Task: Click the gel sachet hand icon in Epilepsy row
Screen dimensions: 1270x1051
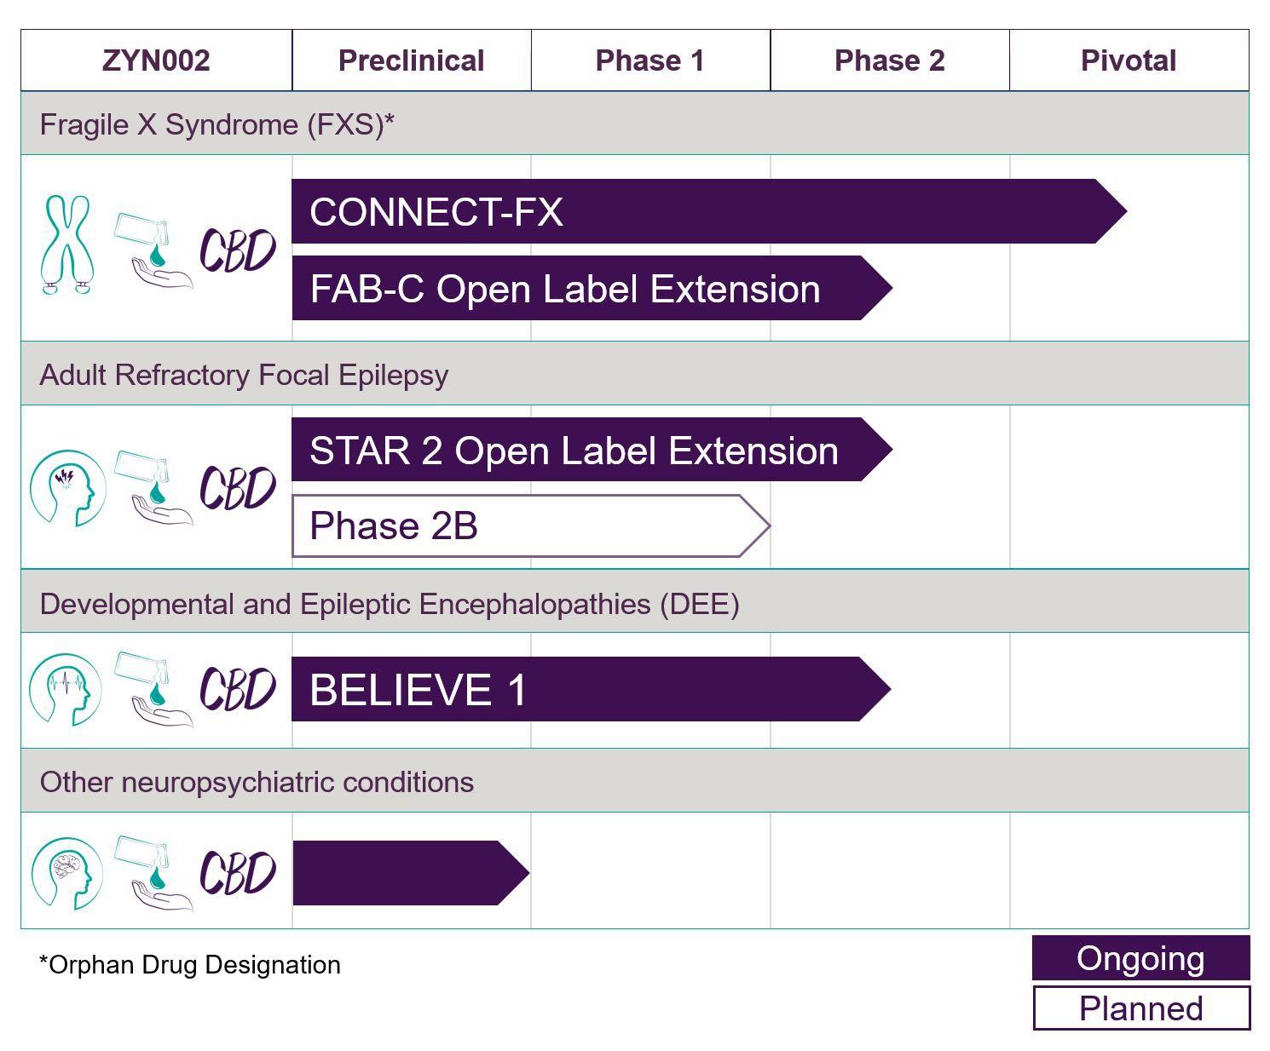Action: 153,488
